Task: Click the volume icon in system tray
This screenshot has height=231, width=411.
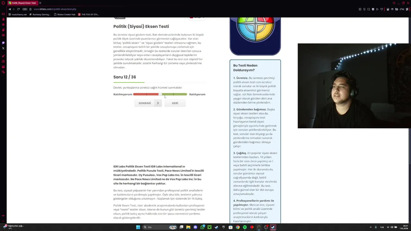Action: [392, 227]
